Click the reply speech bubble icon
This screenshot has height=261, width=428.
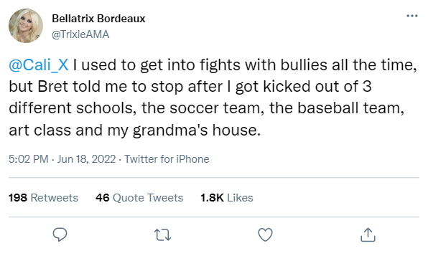click(x=60, y=234)
